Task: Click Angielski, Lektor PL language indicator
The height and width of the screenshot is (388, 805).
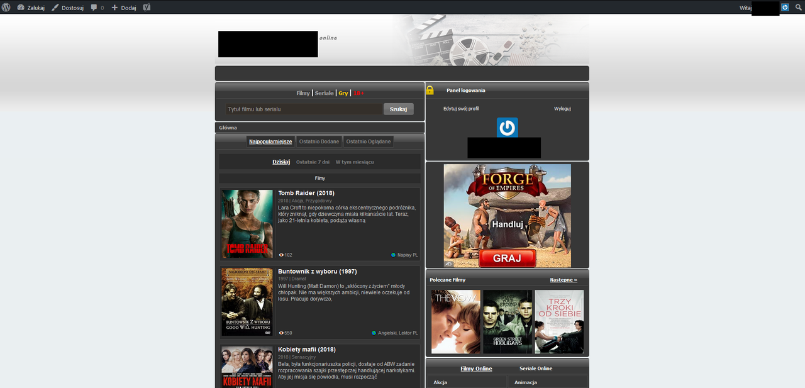Action: pos(394,333)
